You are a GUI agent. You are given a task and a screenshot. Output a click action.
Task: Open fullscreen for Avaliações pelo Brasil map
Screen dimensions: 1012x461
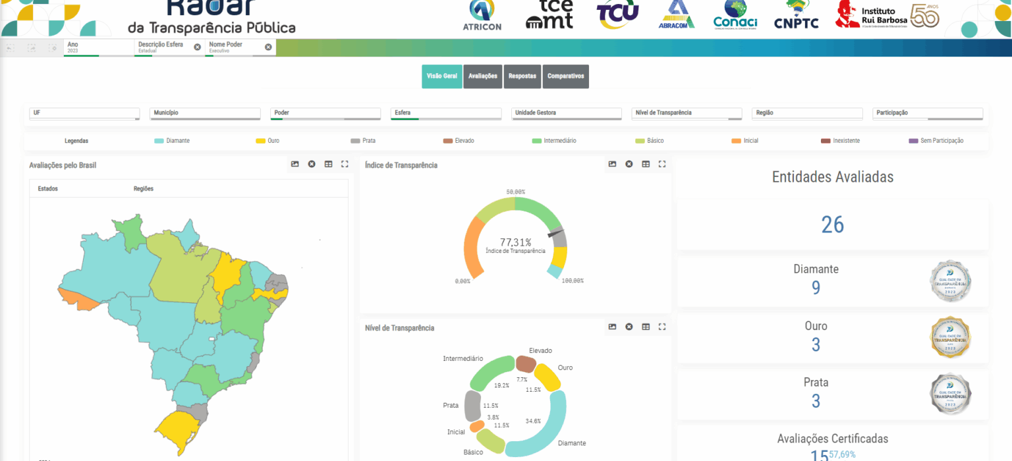pos(345,164)
